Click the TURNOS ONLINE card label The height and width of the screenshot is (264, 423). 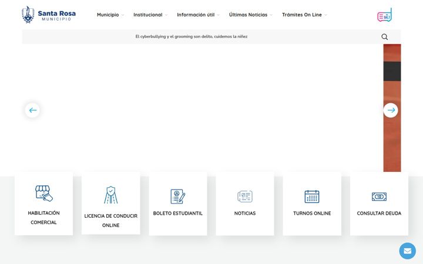(312, 214)
